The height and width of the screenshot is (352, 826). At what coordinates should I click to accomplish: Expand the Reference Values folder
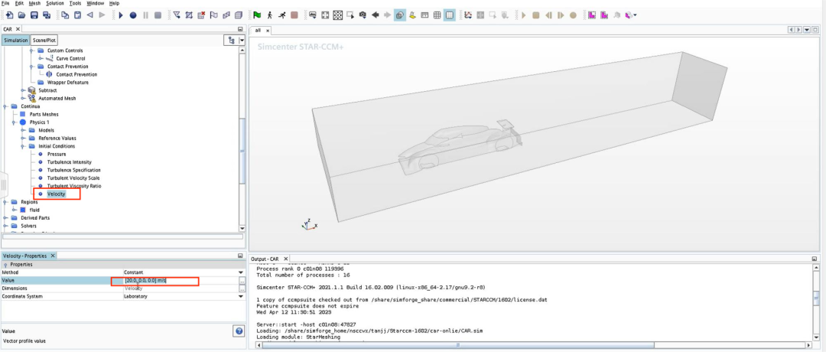[x=23, y=138]
